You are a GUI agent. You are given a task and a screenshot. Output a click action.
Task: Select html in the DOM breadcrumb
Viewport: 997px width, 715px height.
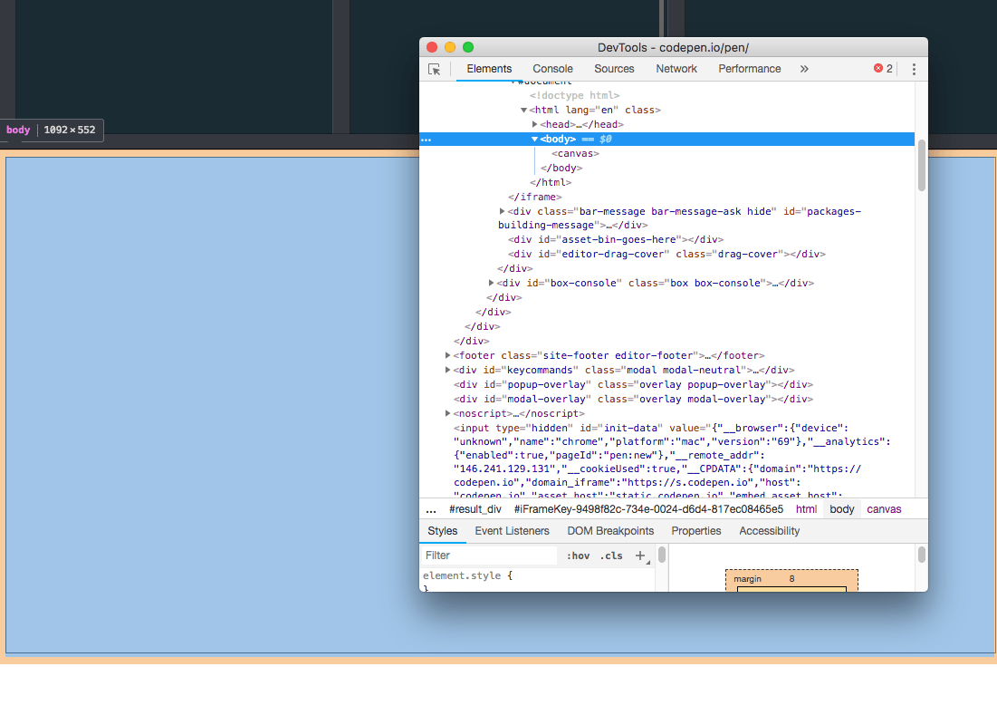[806, 508]
